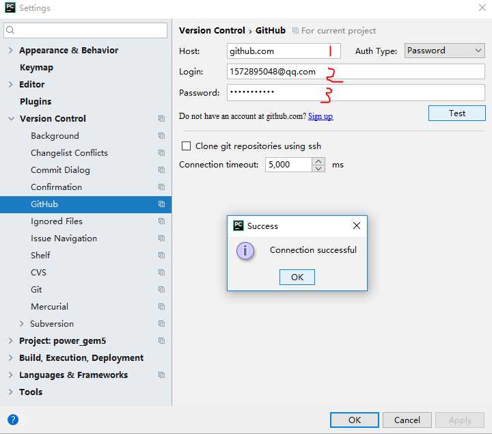
Task: Open the CVS settings page
Action: coord(38,273)
